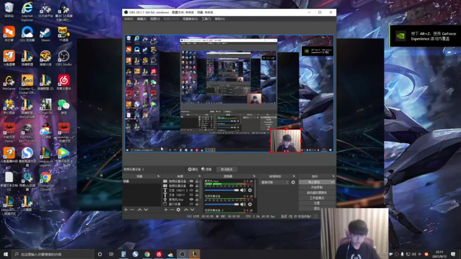Toggle lock on 麦克风/Aux source row

pos(197,199)
